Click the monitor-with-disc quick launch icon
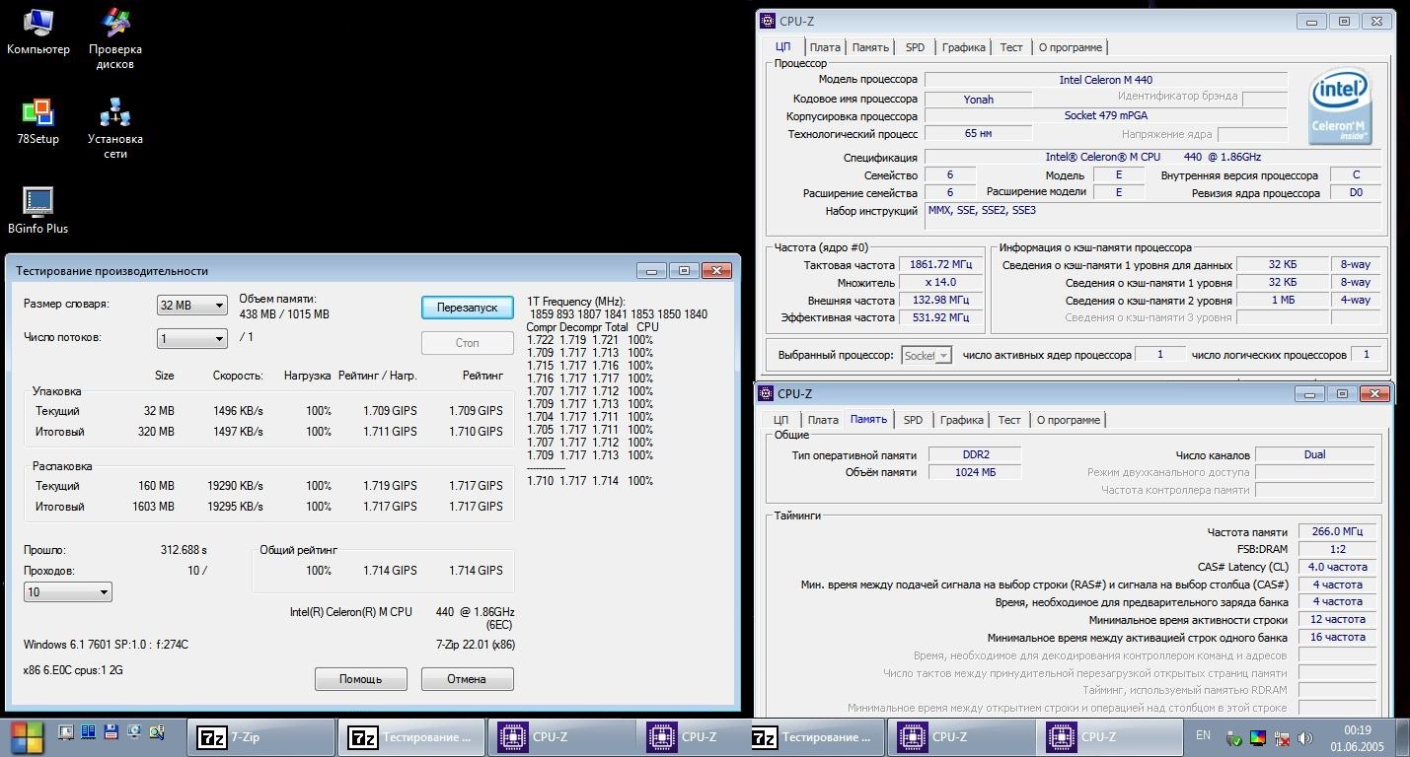The height and width of the screenshot is (757, 1410). pyautogui.click(x=134, y=732)
